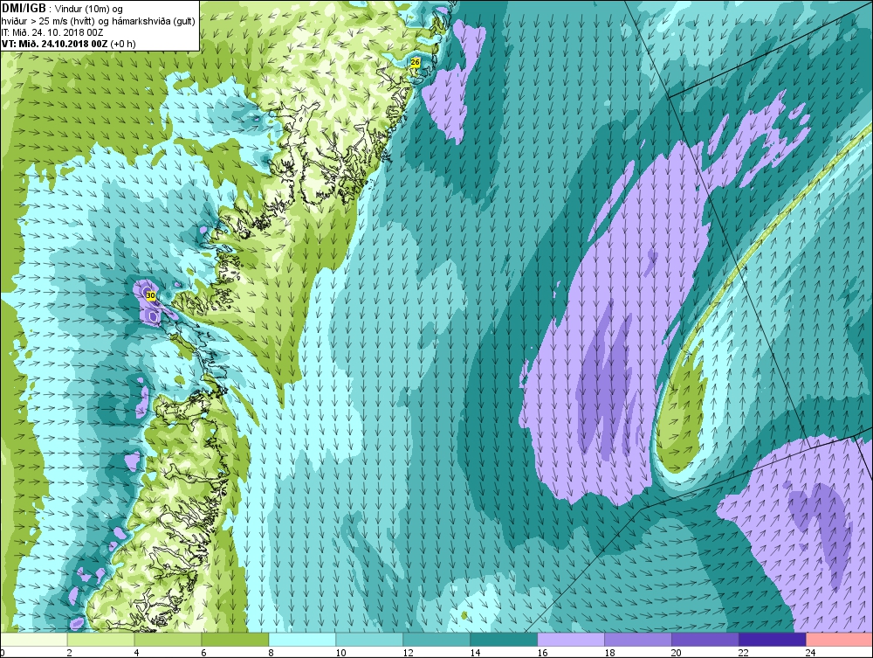Click the scale label '12'
This screenshot has height=658, width=873.
(x=408, y=653)
